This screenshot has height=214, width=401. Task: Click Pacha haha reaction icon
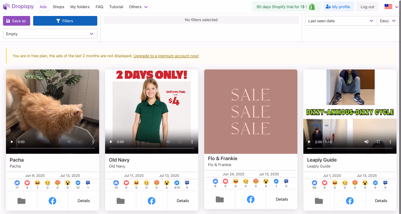(x=37, y=183)
